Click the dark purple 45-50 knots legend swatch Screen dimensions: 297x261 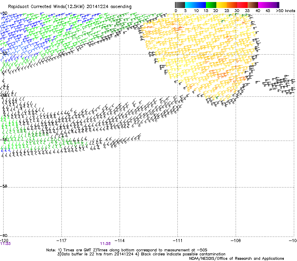274,5
